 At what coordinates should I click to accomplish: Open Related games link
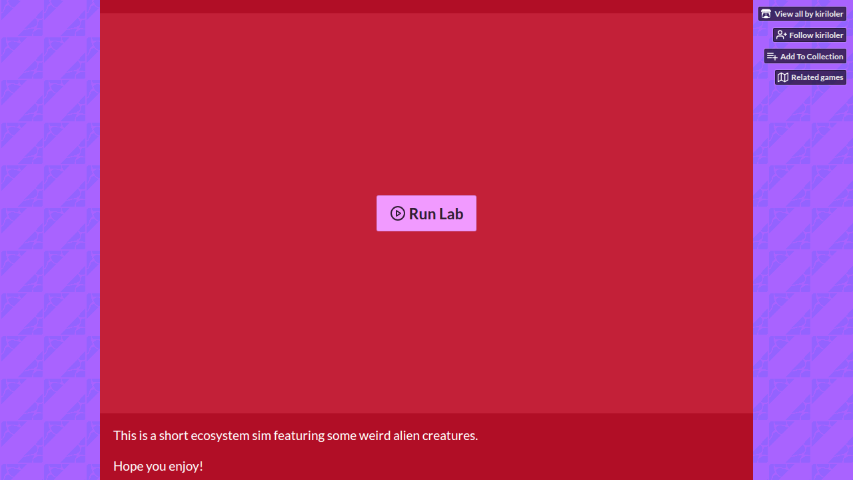coord(810,77)
